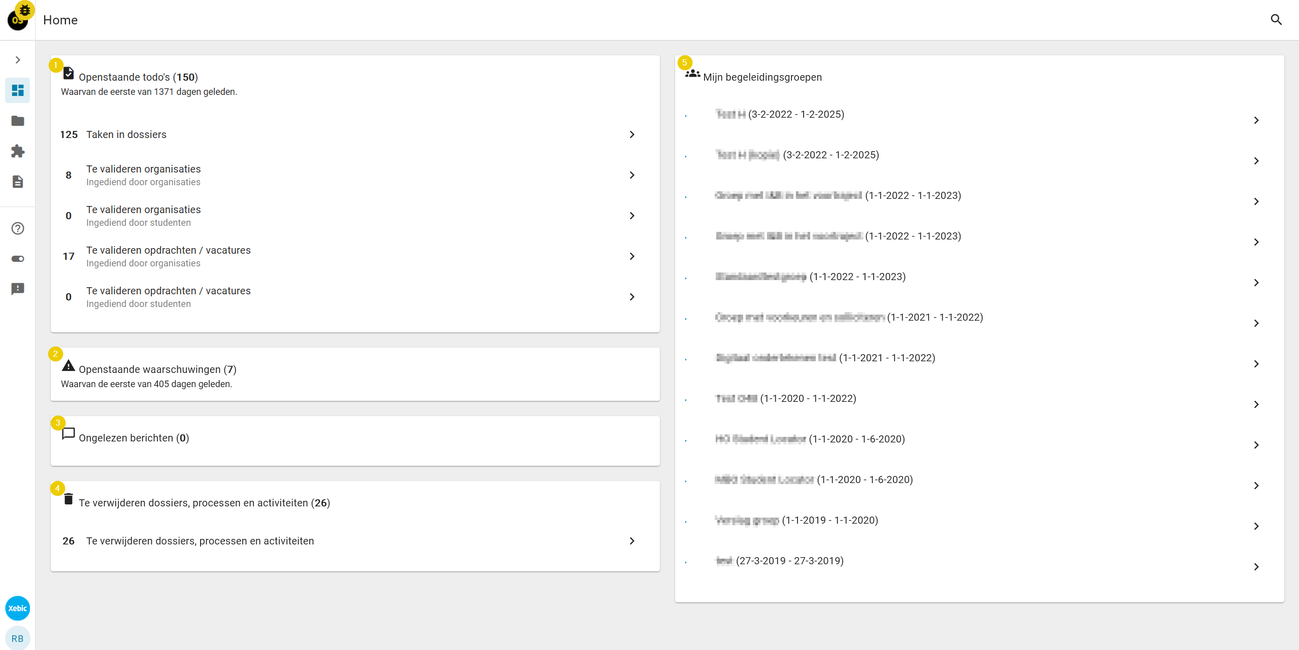The height and width of the screenshot is (650, 1299).
Task: Open 'Te valideren organisaties' ingediend door organisaties
Action: 631,175
